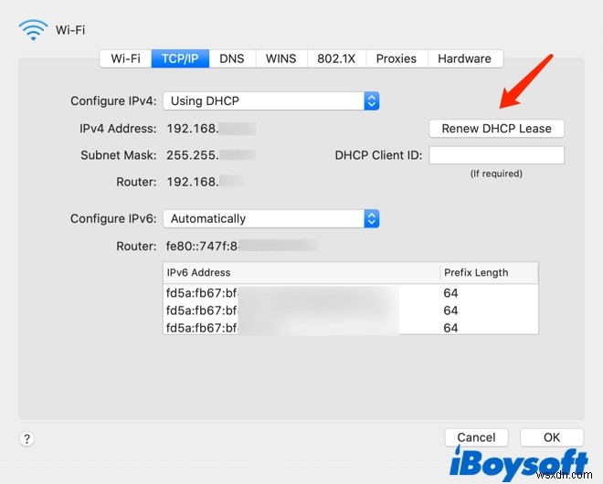
Task: Select the IPv6 Address column header
Action: tap(301, 272)
